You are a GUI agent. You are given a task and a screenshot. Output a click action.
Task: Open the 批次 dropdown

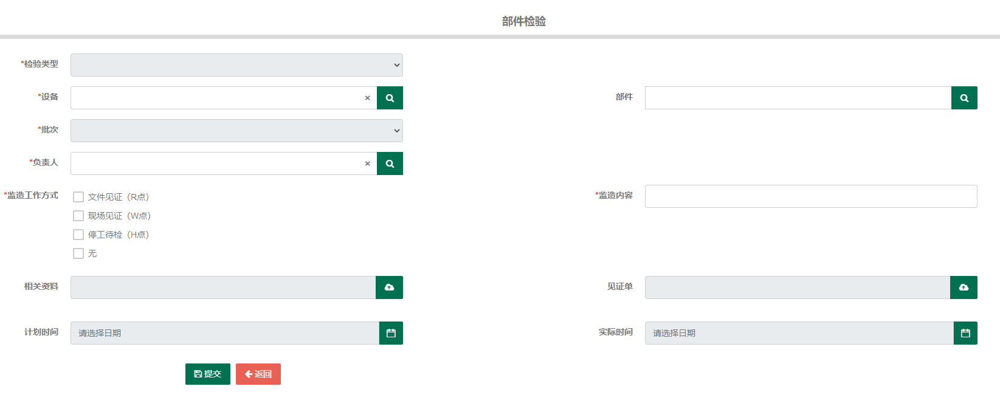236,131
